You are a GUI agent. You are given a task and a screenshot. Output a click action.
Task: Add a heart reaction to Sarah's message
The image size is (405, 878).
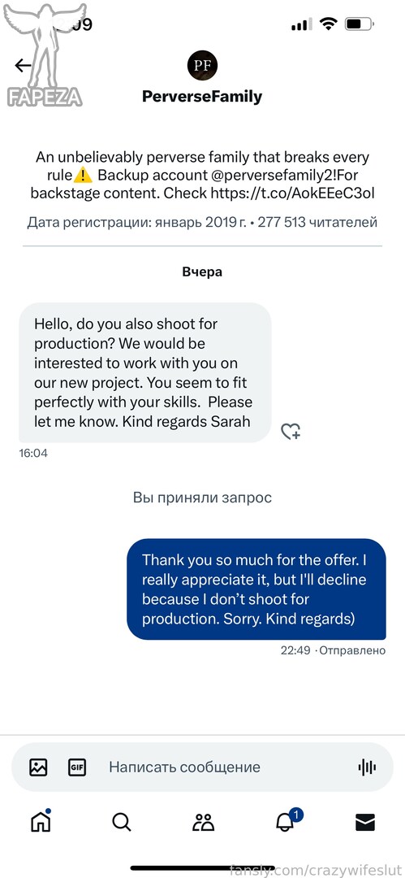click(x=291, y=431)
